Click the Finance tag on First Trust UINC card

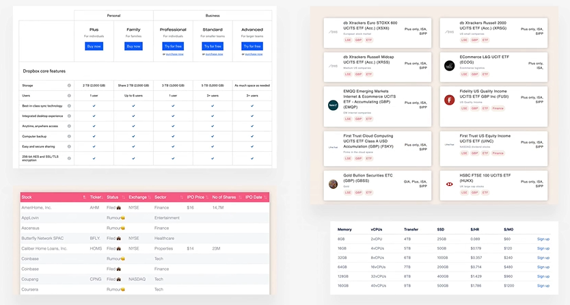[498, 153]
